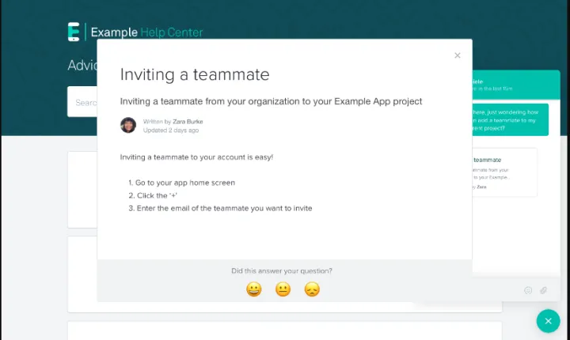
Task: Close the Inviting a teammate article popup
Action: tap(458, 55)
